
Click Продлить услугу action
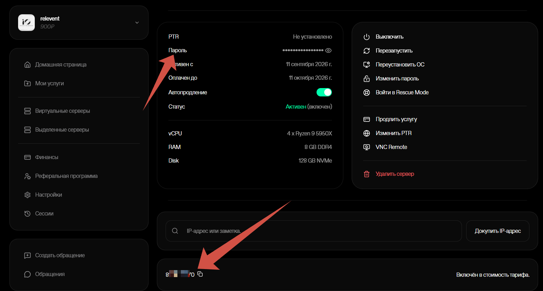(x=396, y=119)
